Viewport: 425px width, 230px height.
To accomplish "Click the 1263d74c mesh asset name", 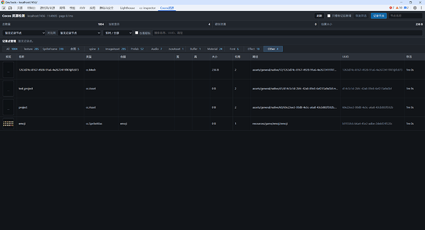I will tap(49, 70).
